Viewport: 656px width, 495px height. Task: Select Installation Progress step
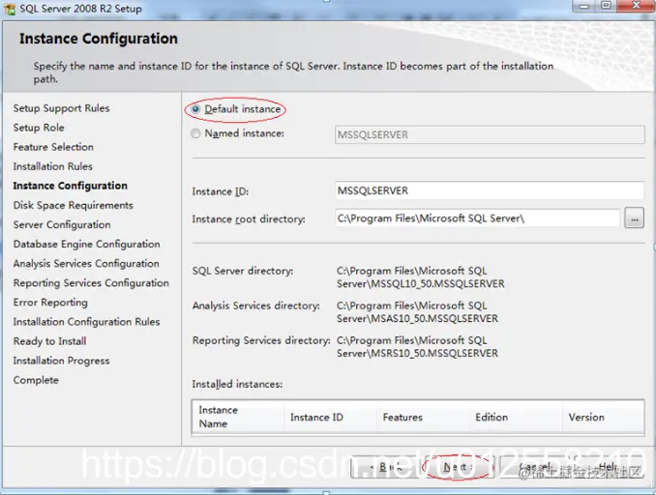click(x=62, y=361)
